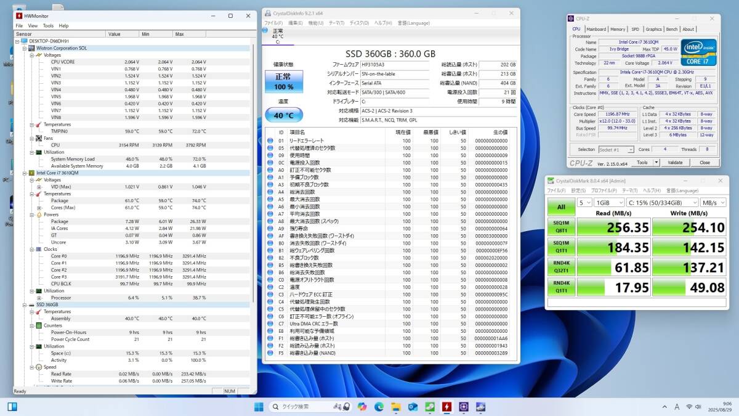The width and height of the screenshot is (739, 416).
Task: Collapse the DESKTOP-D98DH91 root node
Action: (x=17, y=41)
